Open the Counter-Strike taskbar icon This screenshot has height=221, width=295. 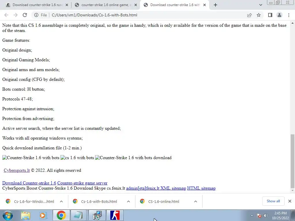[115, 215]
